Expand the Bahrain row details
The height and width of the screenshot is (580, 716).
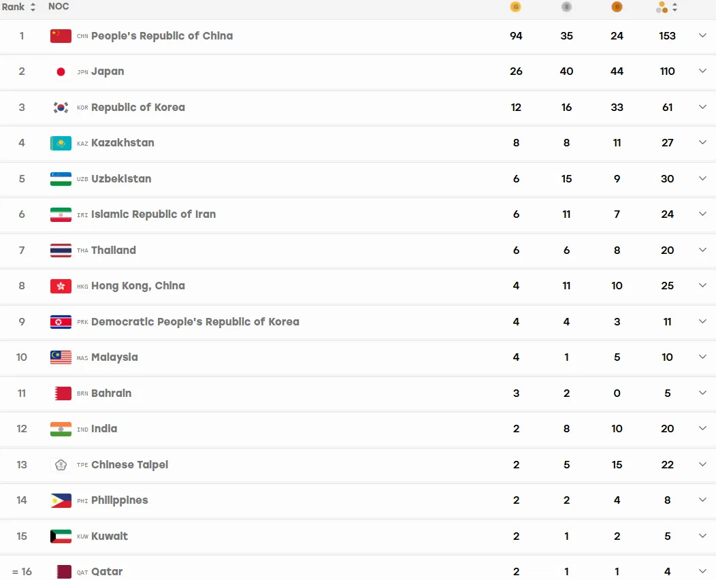click(x=702, y=393)
